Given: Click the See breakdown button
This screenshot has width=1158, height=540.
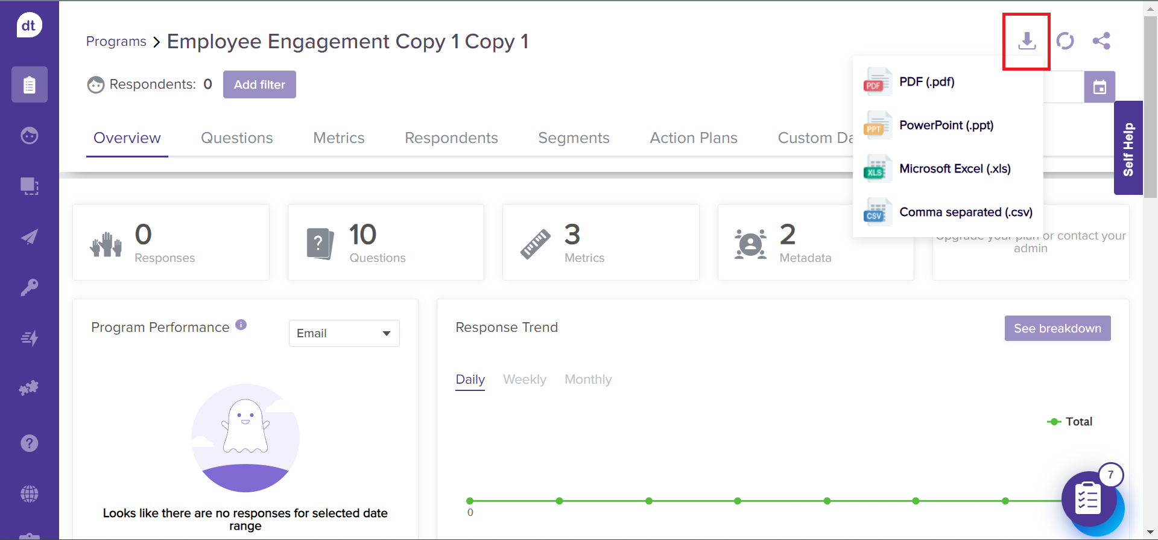Looking at the screenshot, I should pos(1057,328).
